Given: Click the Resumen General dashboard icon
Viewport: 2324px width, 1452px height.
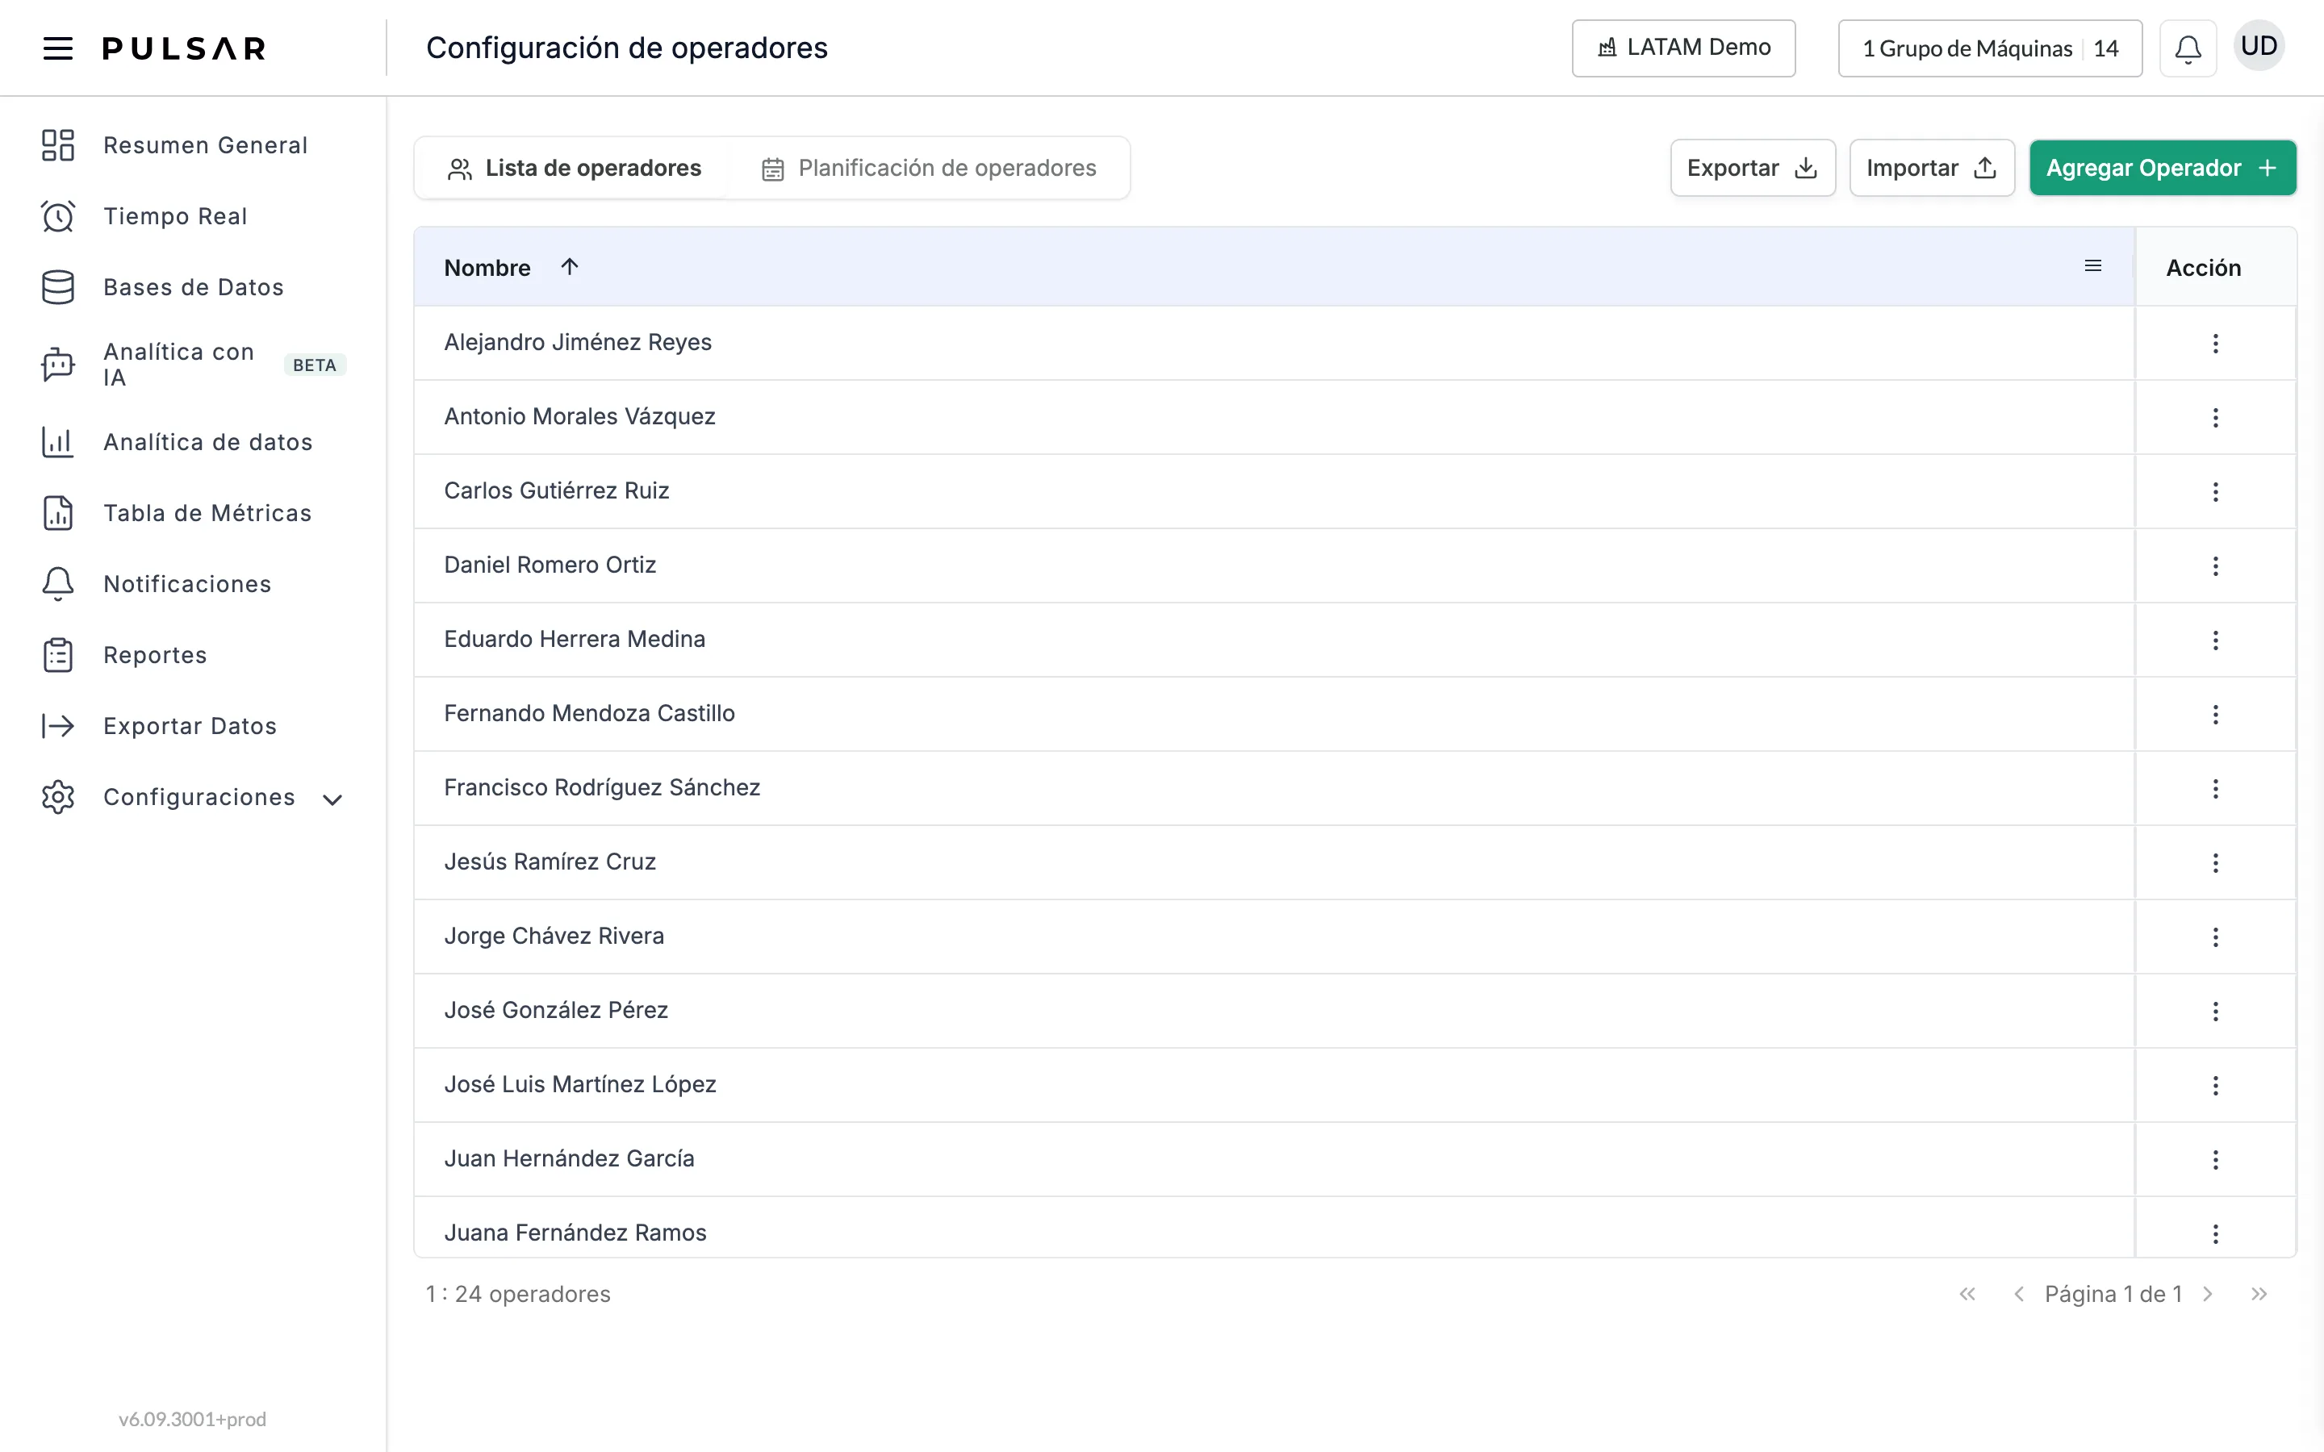Looking at the screenshot, I should (x=57, y=145).
